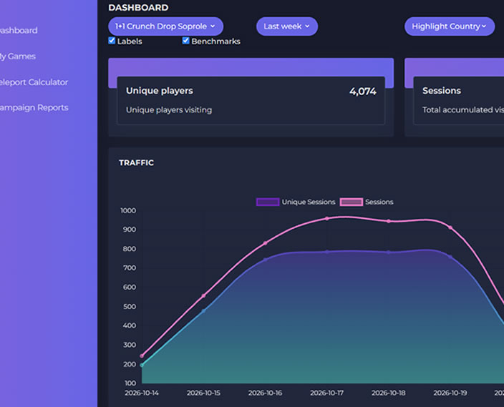
Task: Expand the Last week date range dropdown
Action: pyautogui.click(x=286, y=26)
